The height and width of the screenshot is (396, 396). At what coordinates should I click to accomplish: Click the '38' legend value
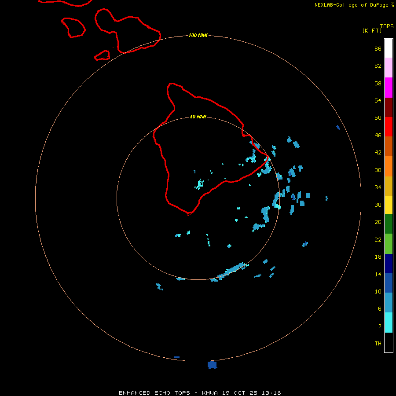click(378, 170)
